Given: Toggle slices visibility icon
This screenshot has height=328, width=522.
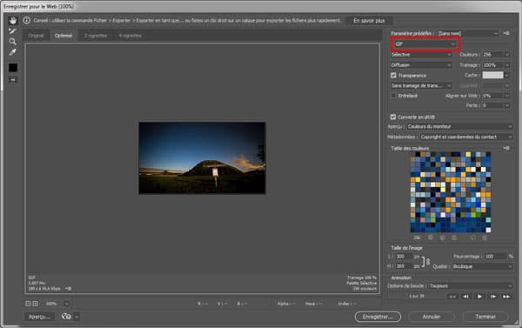Looking at the screenshot, I should 13,80.
